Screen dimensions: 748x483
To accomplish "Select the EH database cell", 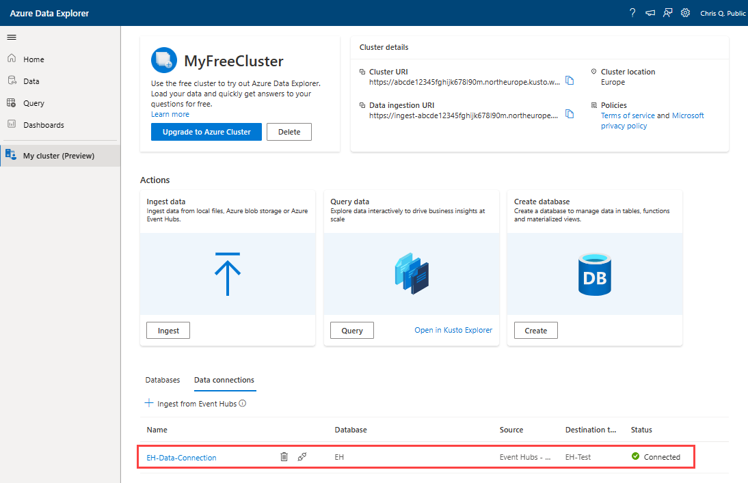I will coord(339,457).
